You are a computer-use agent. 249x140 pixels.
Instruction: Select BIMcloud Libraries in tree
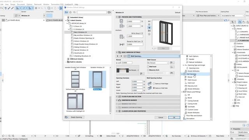(77, 59)
